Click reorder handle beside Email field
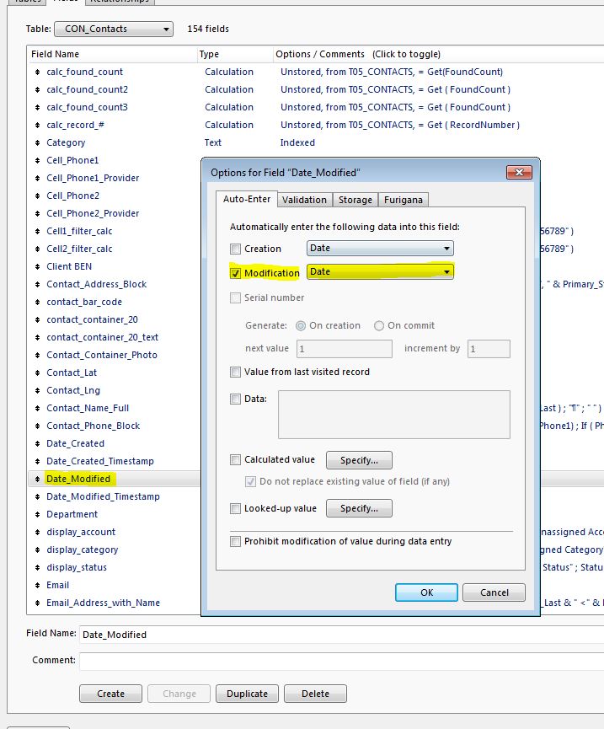This screenshot has width=604, height=729. coord(37,586)
